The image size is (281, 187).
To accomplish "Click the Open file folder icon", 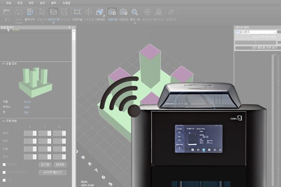I will click(7, 12).
